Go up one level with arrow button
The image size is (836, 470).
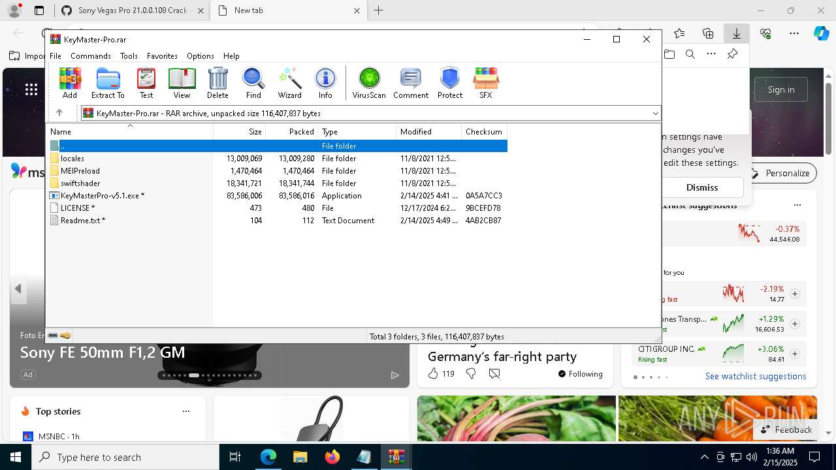(x=59, y=113)
